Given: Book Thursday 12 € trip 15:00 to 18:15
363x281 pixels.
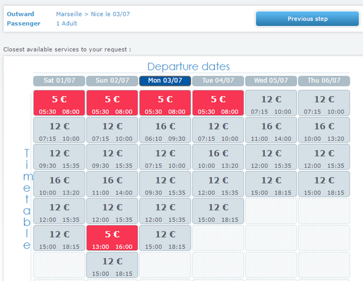Looking at the screenshot, I should coord(324,184).
